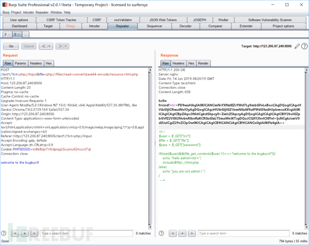Select response Raw view
The width and height of the screenshot is (309, 245).
[x=166, y=63]
